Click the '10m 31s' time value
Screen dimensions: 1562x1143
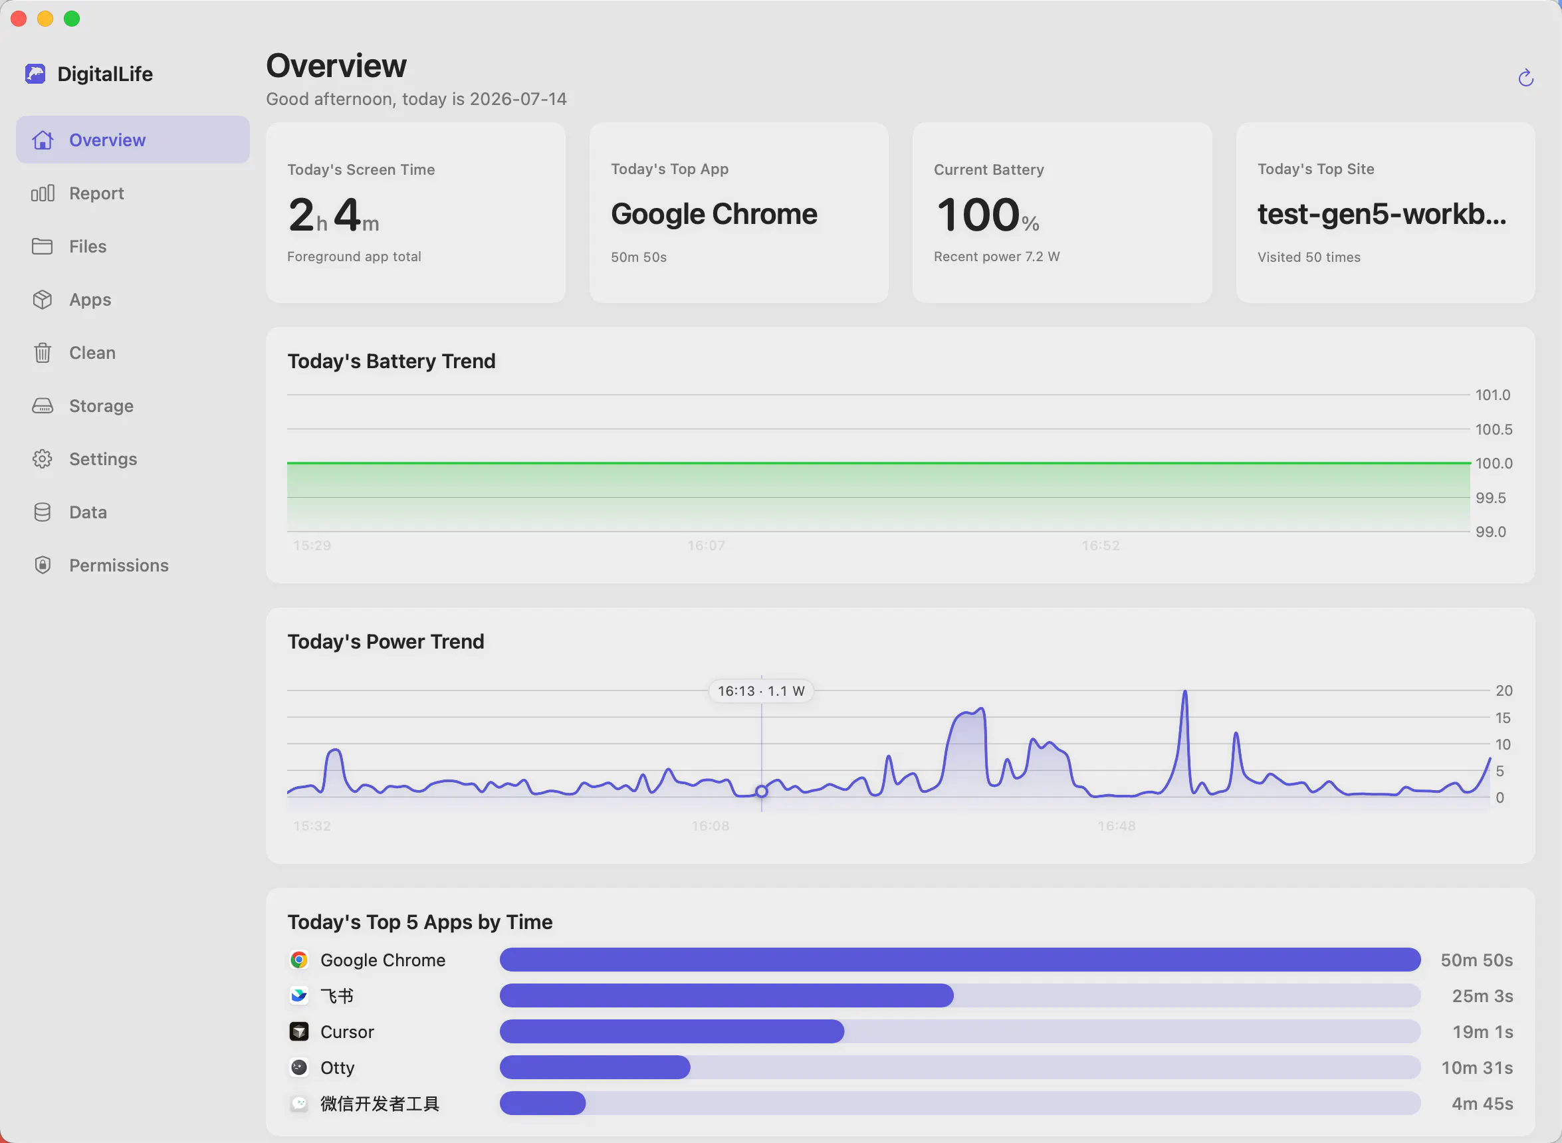click(x=1477, y=1068)
